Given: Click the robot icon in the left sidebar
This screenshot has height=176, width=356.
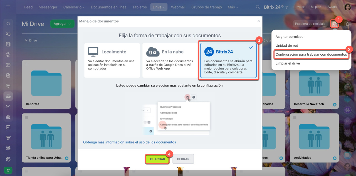Looking at the screenshot, I should 8,148.
